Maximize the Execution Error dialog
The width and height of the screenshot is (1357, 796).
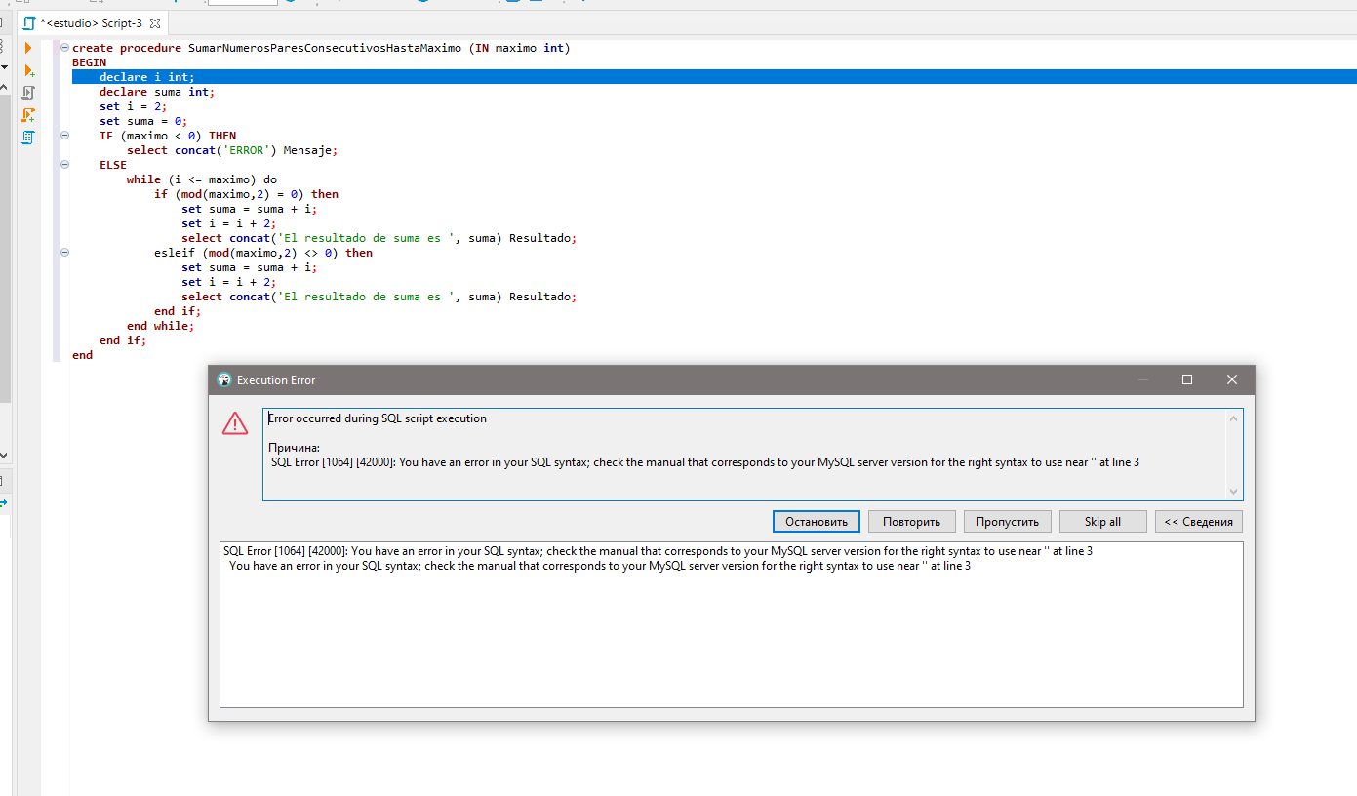coord(1187,380)
